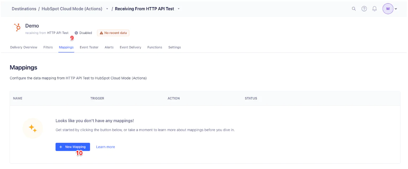The image size is (408, 169).
Task: Click the ACTION column header
Action: tap(173, 98)
